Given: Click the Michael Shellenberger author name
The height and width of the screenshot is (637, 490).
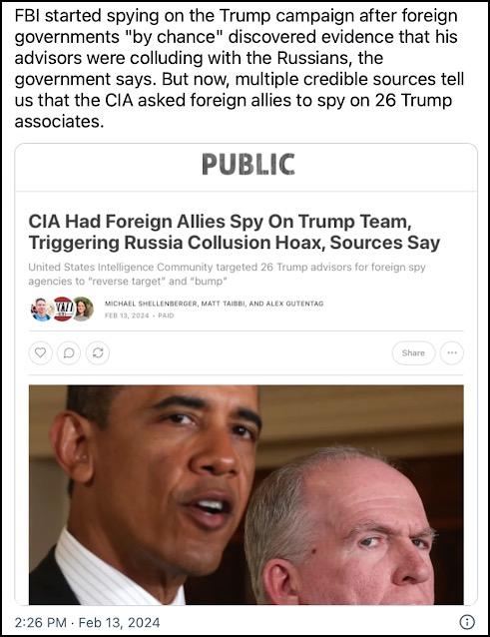Looking at the screenshot, I should click(x=151, y=304).
